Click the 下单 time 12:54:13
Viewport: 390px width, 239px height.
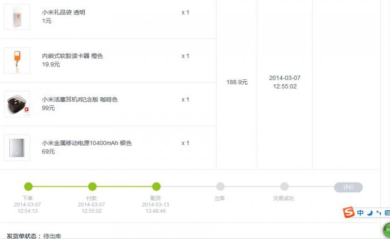[27, 211]
